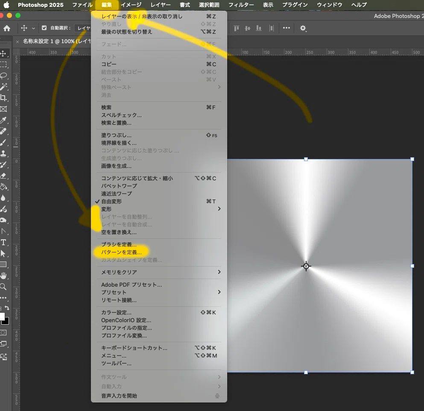Click the transform center reference point
424x411 pixels.
click(306, 266)
